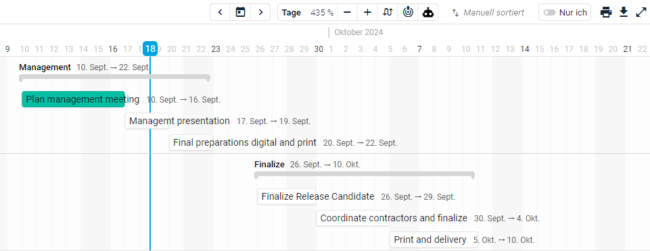Screen dimensions: 650x251
Task: Click the dependency arrows icon in toolbar
Action: 388,12
